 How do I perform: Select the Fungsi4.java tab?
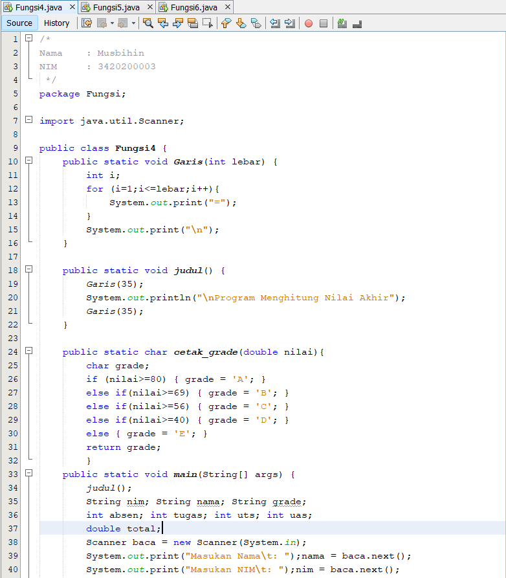[x=39, y=7]
